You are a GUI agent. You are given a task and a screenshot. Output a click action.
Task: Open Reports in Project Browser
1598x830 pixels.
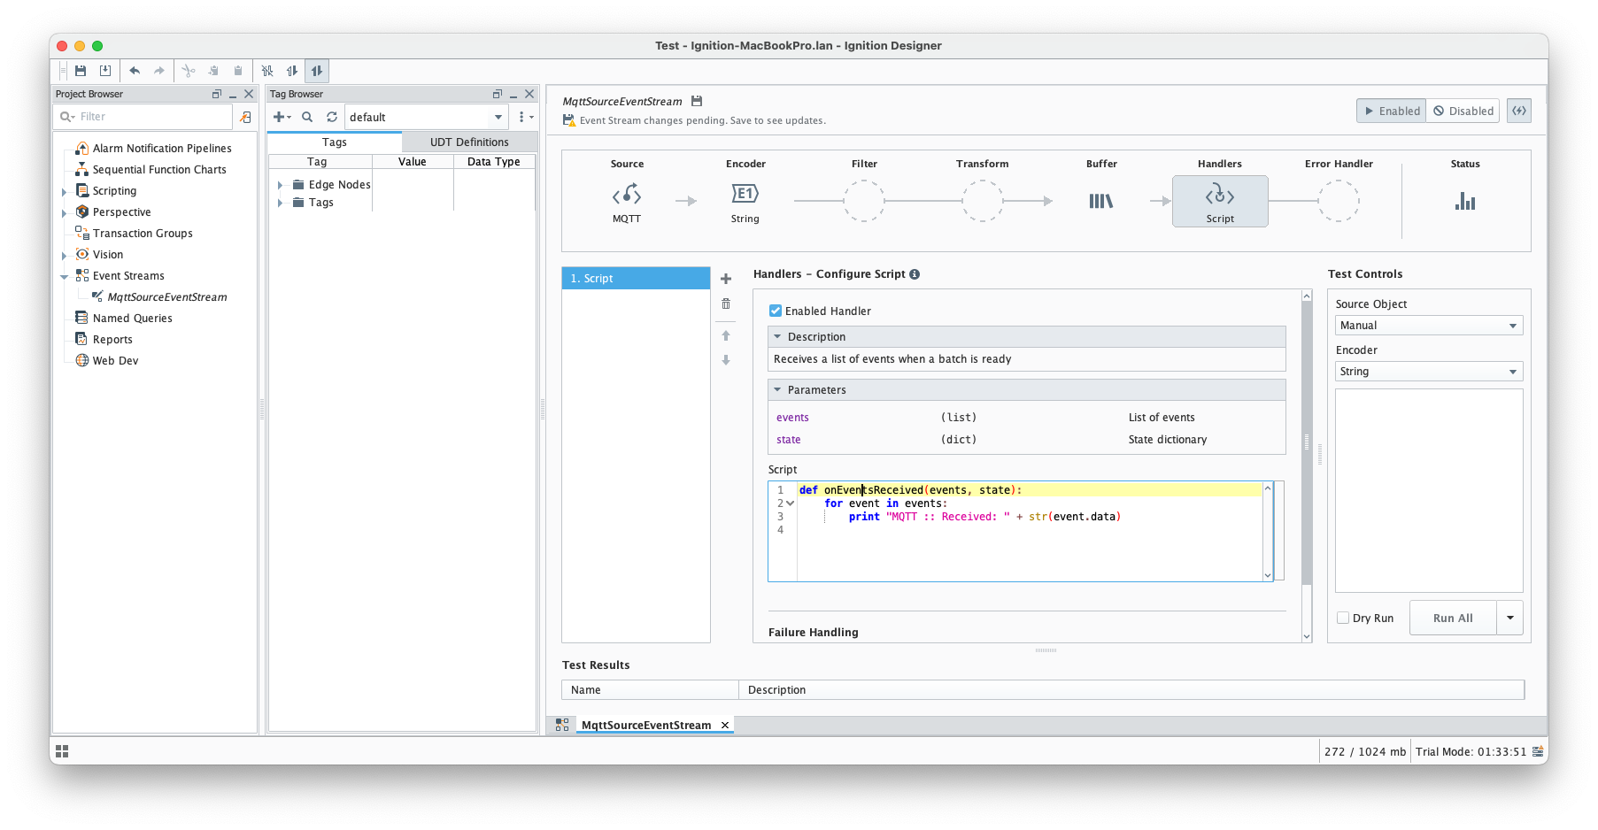(x=112, y=340)
